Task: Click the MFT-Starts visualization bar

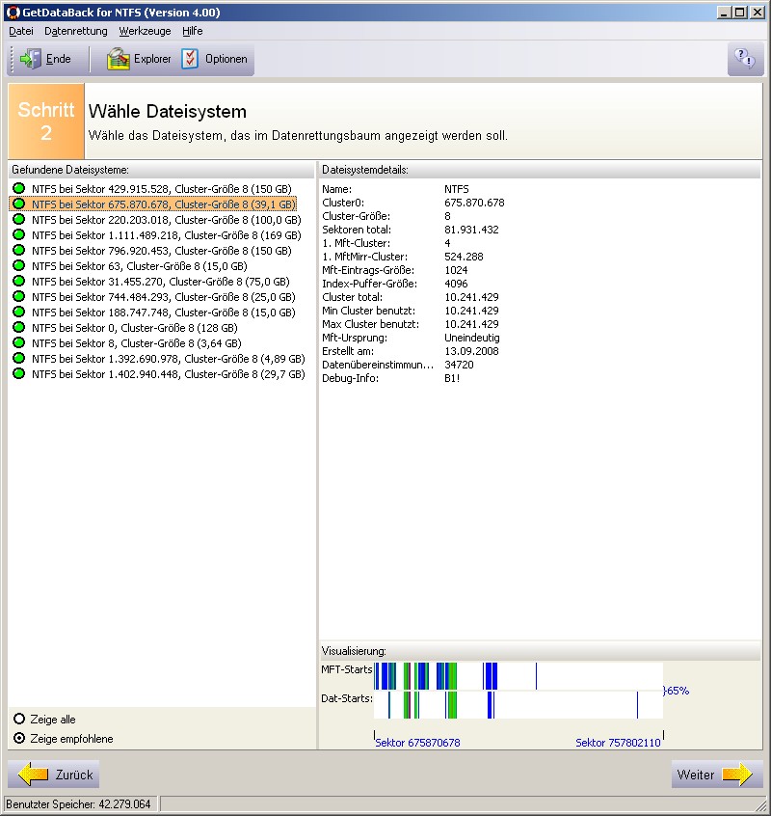Action: coord(518,676)
